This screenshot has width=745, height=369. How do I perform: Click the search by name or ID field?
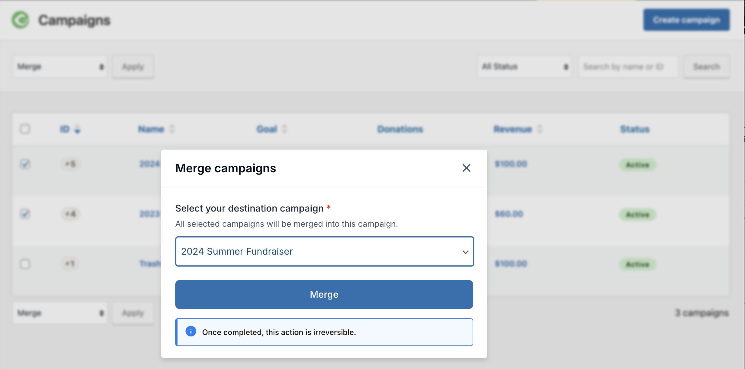coord(629,66)
